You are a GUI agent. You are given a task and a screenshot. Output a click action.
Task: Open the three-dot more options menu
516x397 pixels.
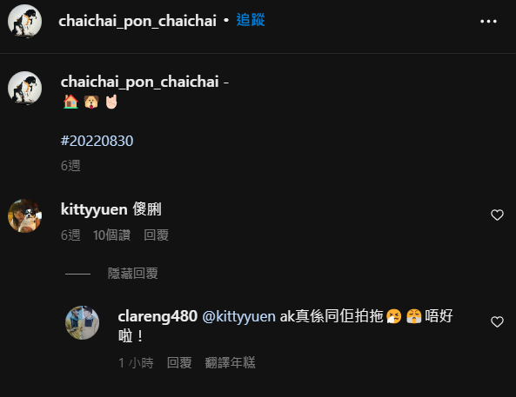(488, 22)
